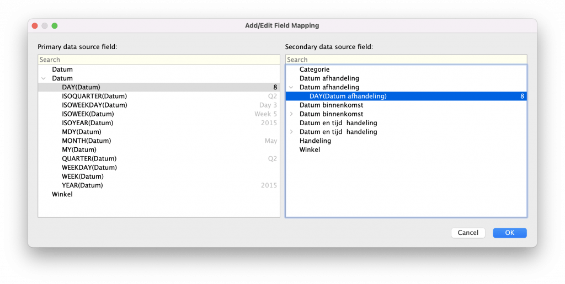Select ISOQUARTER(Datum) in primary list
The height and width of the screenshot is (284, 565).
(x=94, y=96)
